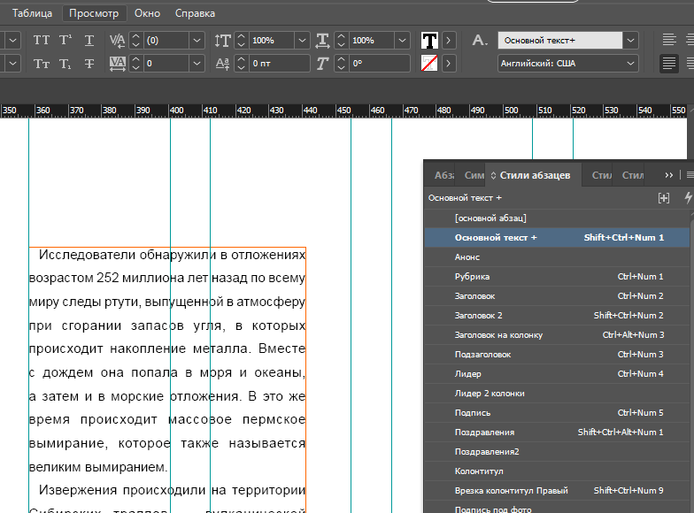The image size is (694, 513).
Task: Apply Subscript formatting
Action: [x=66, y=64]
